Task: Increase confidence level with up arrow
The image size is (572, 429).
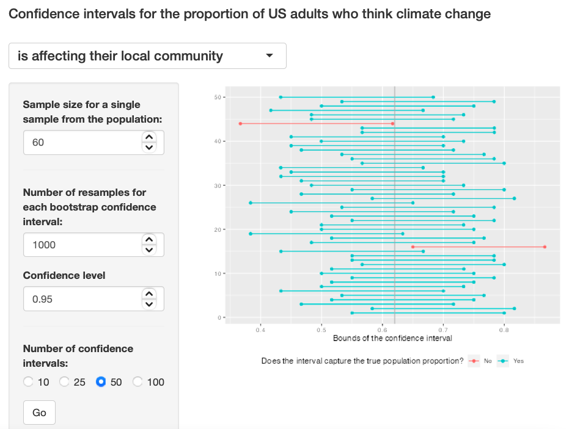Action: [x=149, y=295]
